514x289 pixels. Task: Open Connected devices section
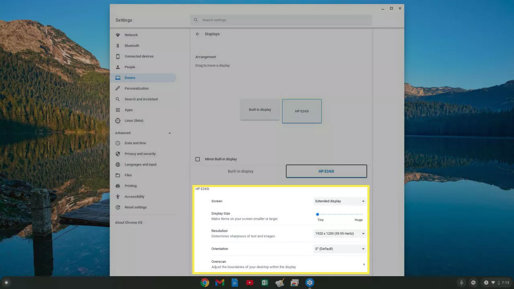[x=139, y=57]
